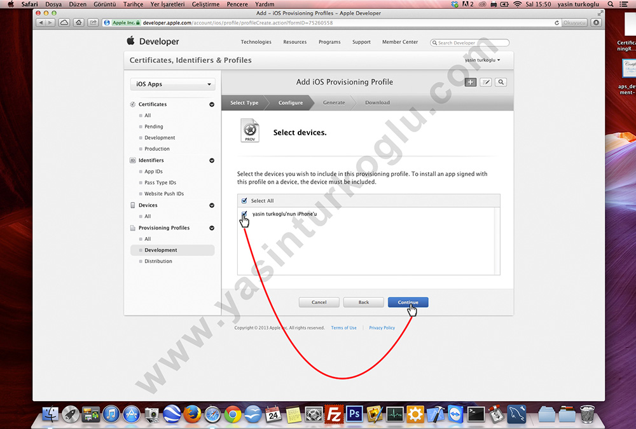Collapse the Devices section chevron
636x429 pixels.
click(212, 205)
